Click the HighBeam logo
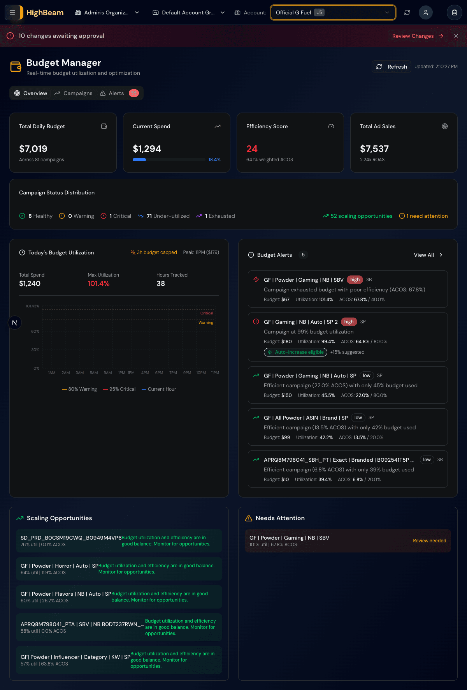The width and height of the screenshot is (467, 690). [45, 12]
